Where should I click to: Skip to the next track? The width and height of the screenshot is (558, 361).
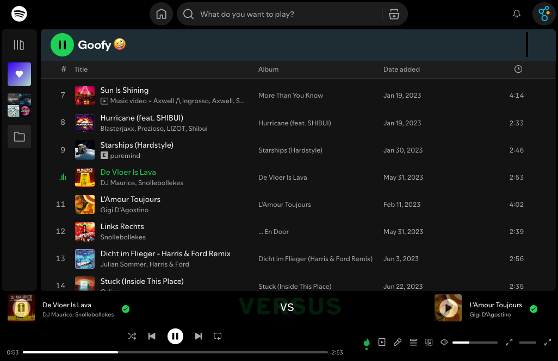(199, 336)
